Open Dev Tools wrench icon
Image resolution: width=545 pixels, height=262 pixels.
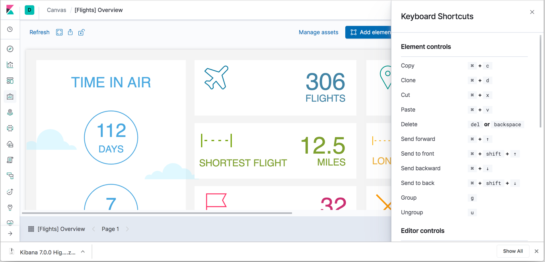[x=10, y=207]
